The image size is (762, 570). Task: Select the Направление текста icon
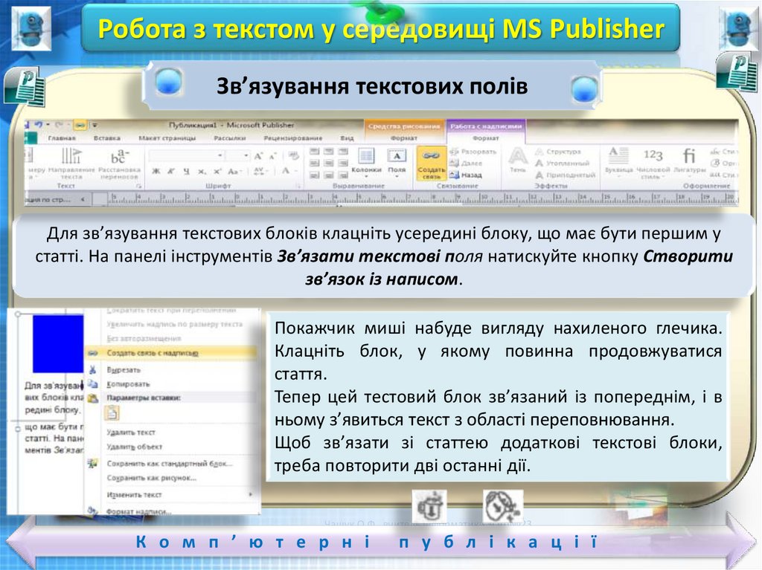click(x=71, y=163)
